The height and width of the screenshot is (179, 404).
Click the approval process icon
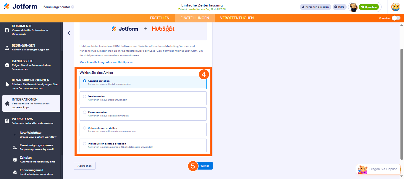coord(15,147)
